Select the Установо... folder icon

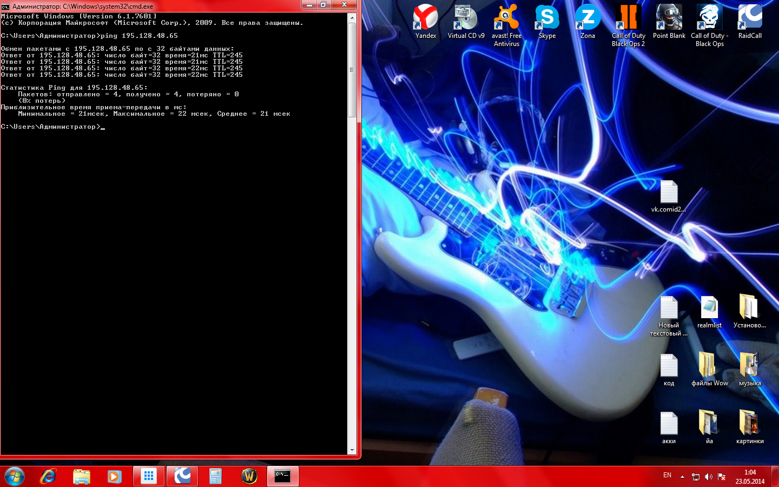point(750,312)
